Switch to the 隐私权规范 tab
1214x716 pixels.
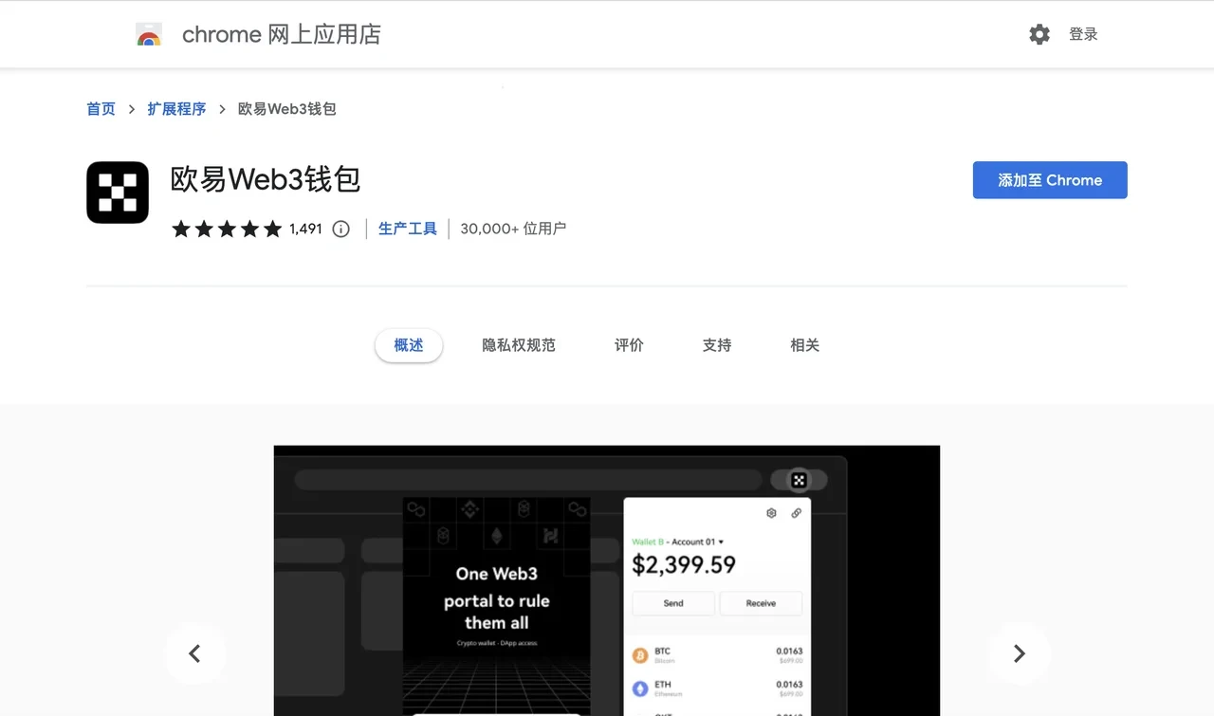[519, 345]
